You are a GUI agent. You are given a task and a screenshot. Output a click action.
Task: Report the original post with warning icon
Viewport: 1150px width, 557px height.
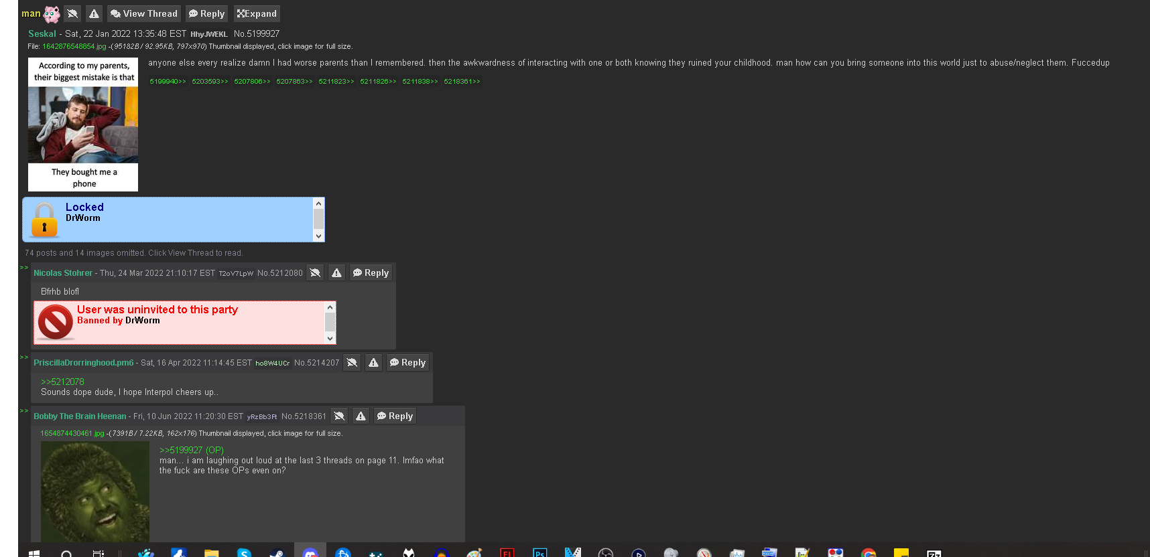coord(94,13)
